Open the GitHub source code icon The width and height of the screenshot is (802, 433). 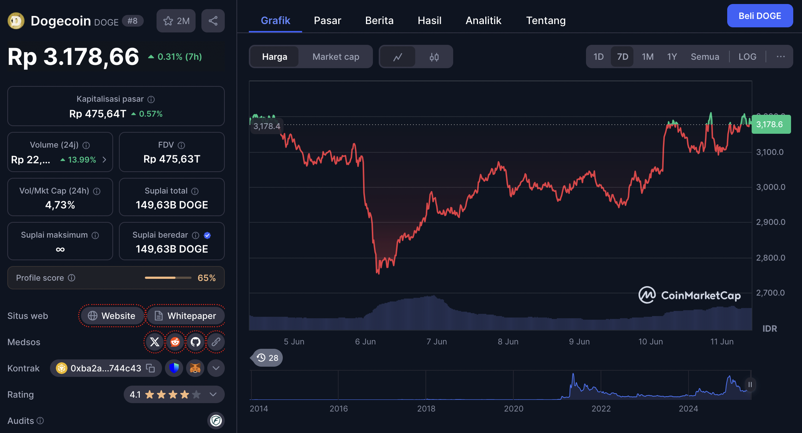196,342
